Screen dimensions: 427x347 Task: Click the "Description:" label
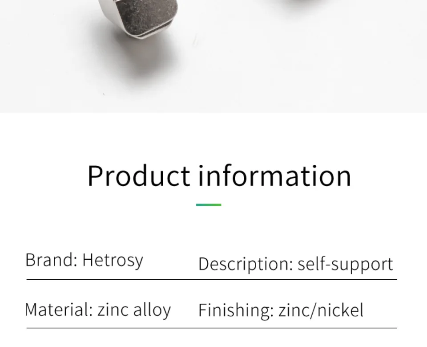[246, 264]
